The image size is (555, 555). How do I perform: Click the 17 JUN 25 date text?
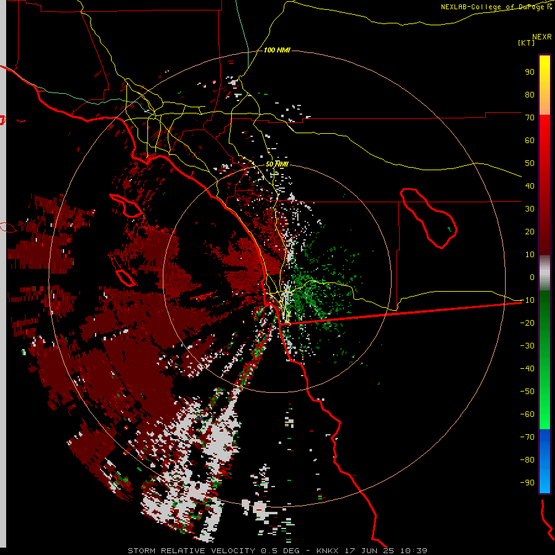click(369, 551)
